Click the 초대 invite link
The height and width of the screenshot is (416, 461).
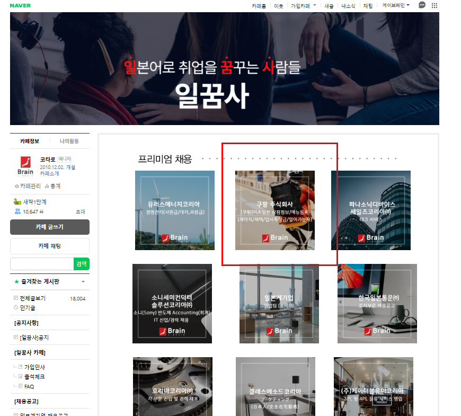[81, 211]
